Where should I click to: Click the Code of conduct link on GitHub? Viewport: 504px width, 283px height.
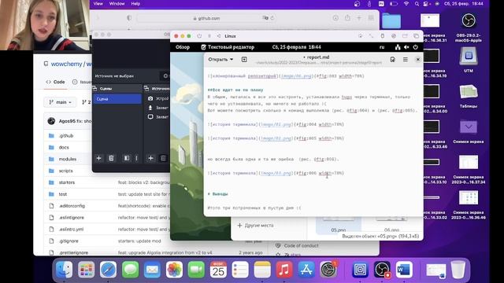(301, 245)
